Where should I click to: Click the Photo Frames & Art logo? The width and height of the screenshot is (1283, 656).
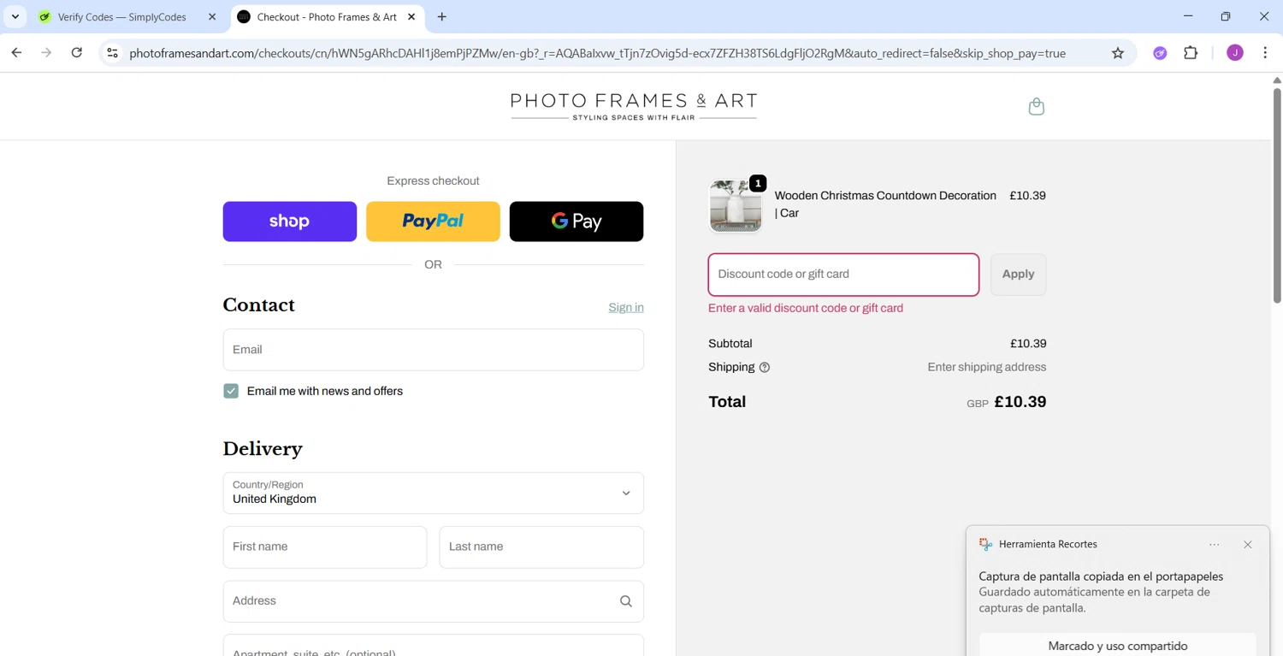pos(634,106)
